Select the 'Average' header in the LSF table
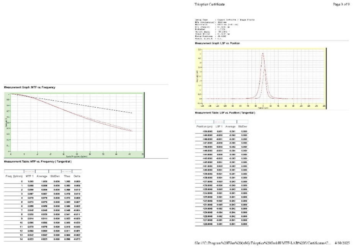The width and height of the screenshot is (359, 249). coord(230,126)
